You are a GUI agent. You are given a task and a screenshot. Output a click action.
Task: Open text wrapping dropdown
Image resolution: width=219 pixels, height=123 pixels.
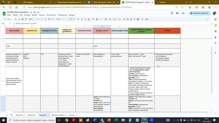[x=115, y=19]
